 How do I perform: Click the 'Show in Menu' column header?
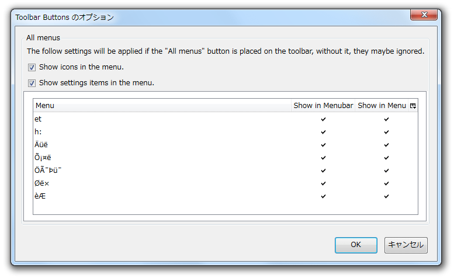click(x=382, y=106)
